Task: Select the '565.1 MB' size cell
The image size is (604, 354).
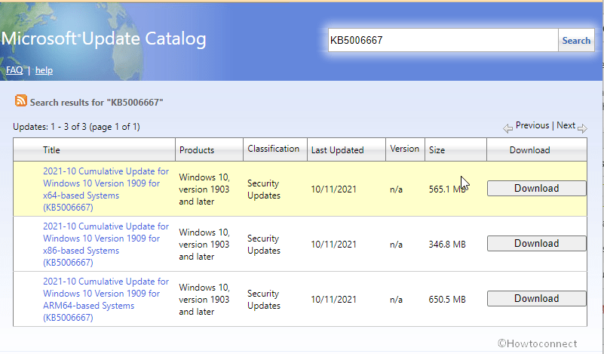Action: [447, 189]
